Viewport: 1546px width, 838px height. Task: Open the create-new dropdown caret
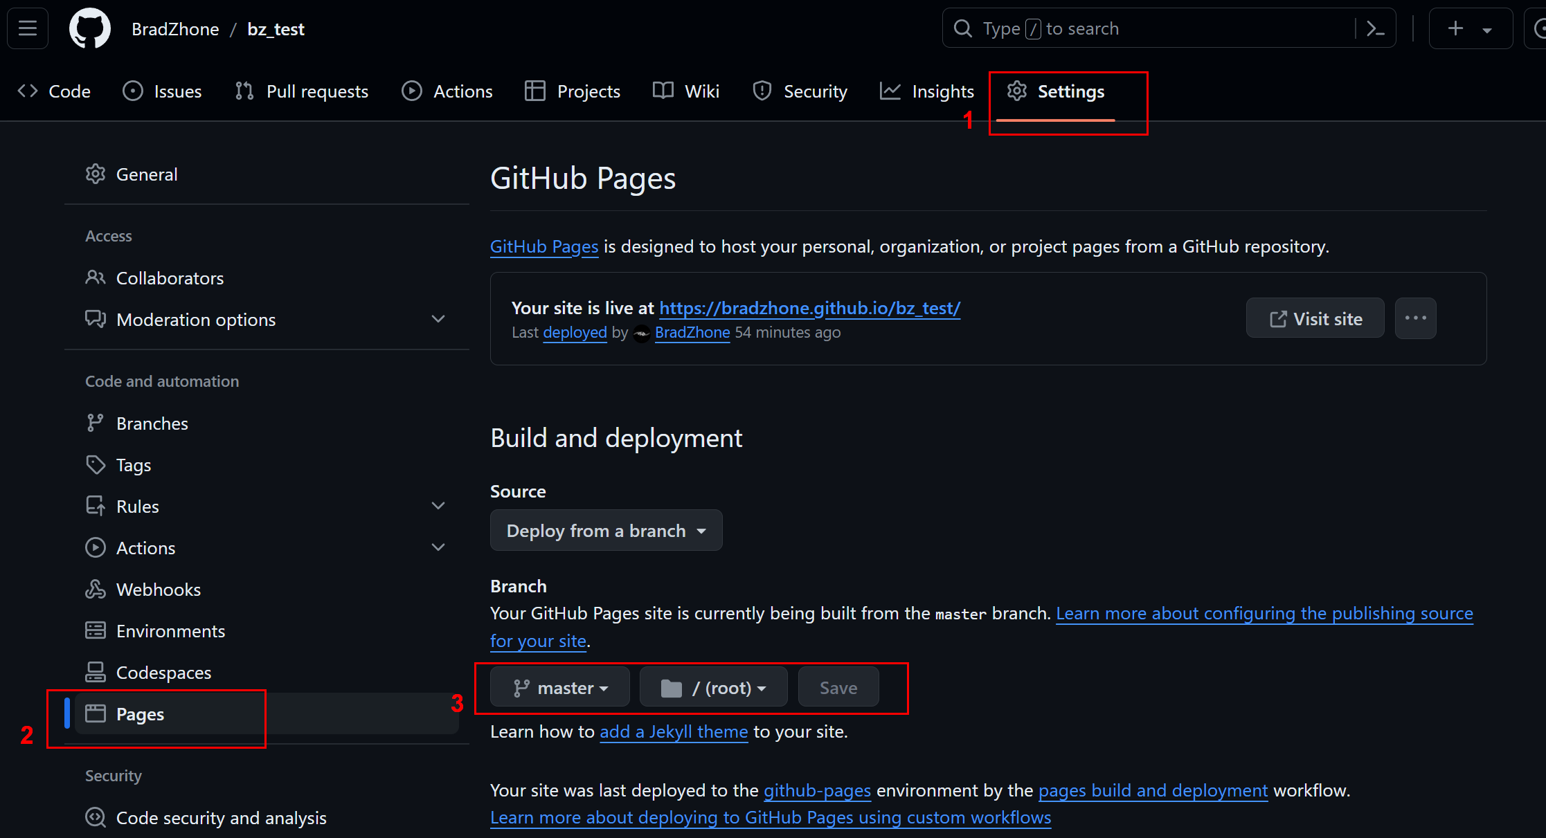[x=1486, y=30]
